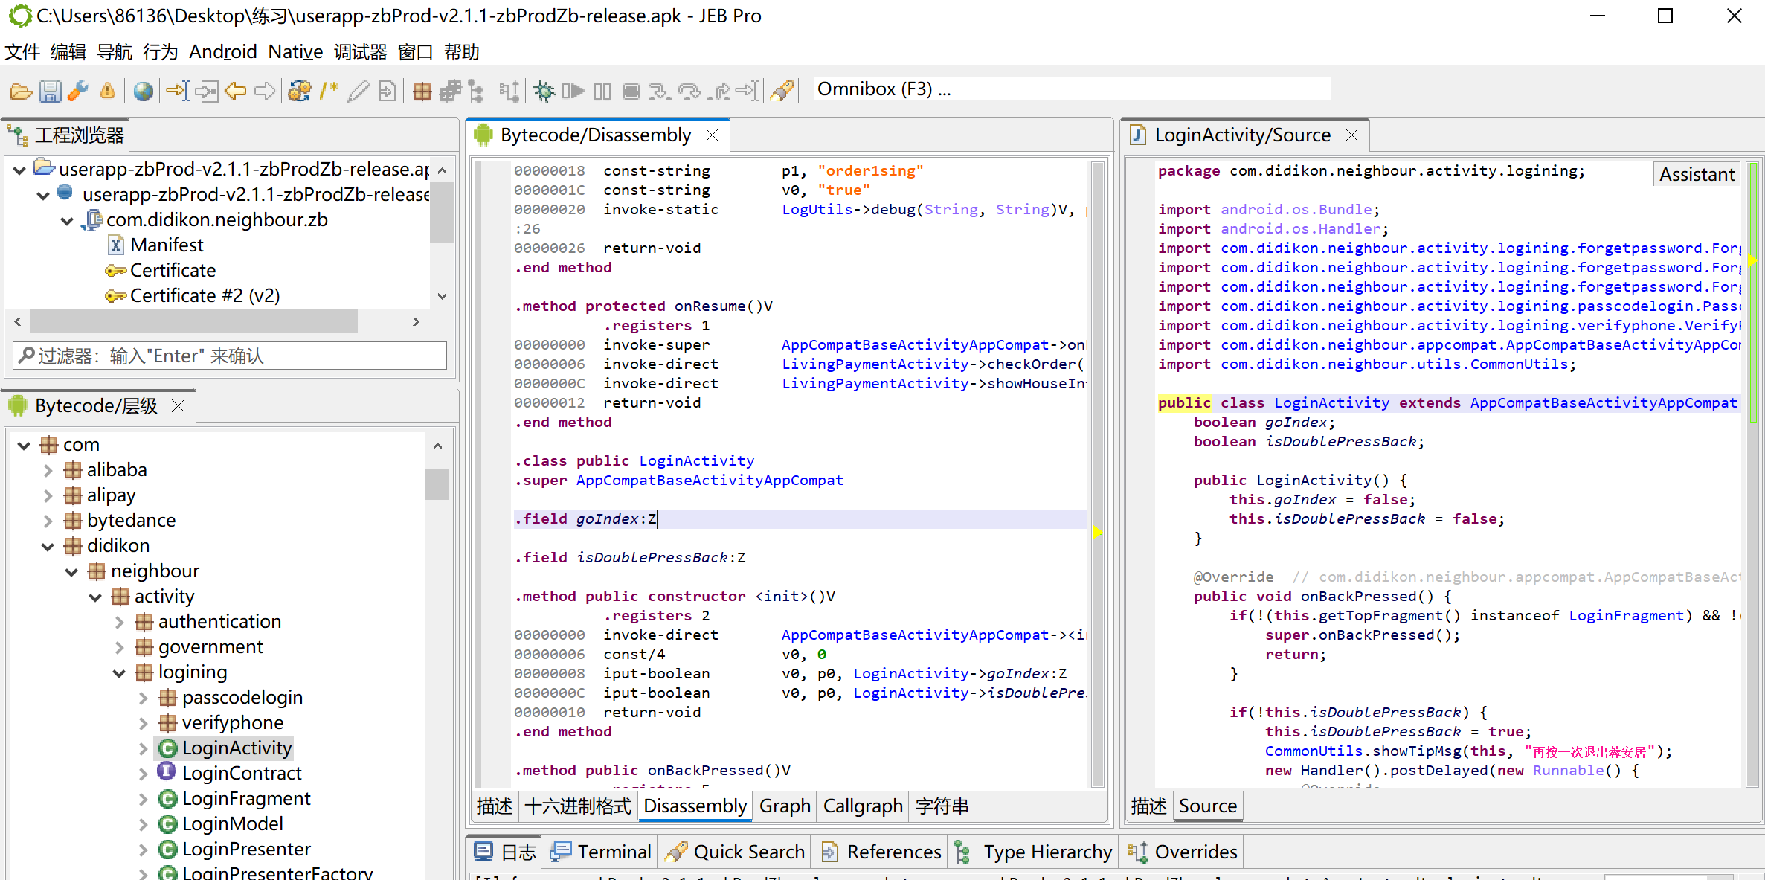Screen dimensions: 1765x880
Task: Click the yellow warning notifications icon
Action: (107, 91)
